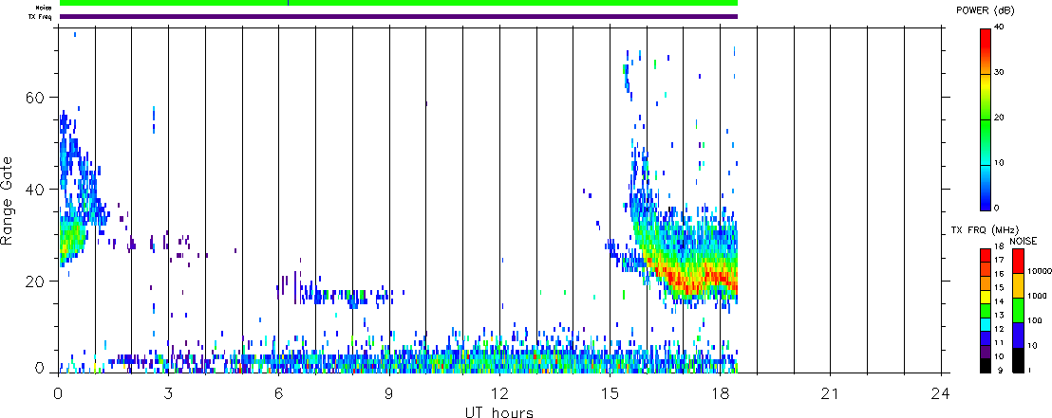Click the green segment of NOISE bar

click(1017, 310)
